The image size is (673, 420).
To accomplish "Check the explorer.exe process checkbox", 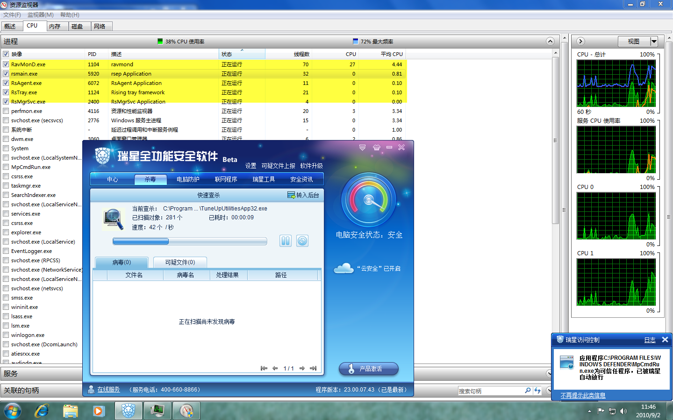I will point(6,232).
